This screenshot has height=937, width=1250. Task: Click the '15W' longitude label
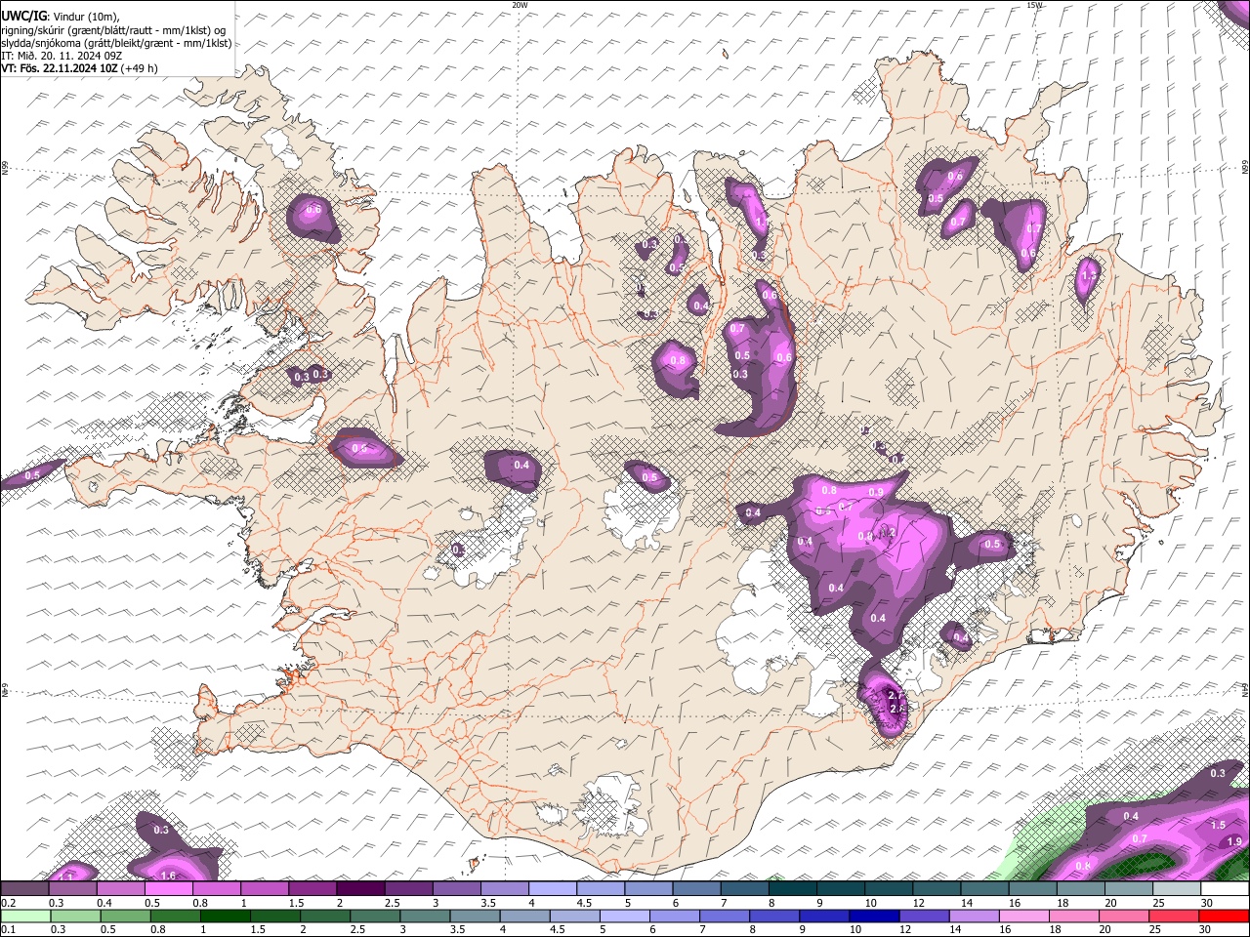[x=1034, y=5]
